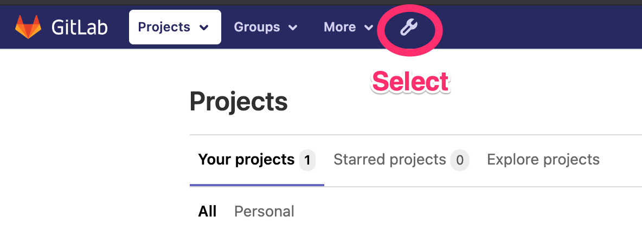Click the chevron arrow beside Projects
The width and height of the screenshot is (642, 236).
point(204,28)
